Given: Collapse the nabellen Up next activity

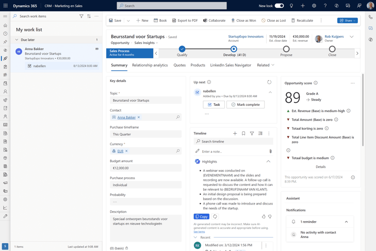Looking at the screenshot, I should click(x=270, y=92).
